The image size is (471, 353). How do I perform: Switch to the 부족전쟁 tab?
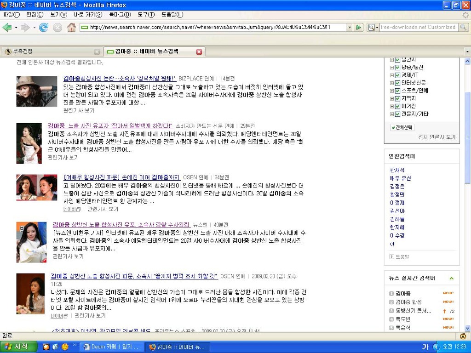pos(52,51)
